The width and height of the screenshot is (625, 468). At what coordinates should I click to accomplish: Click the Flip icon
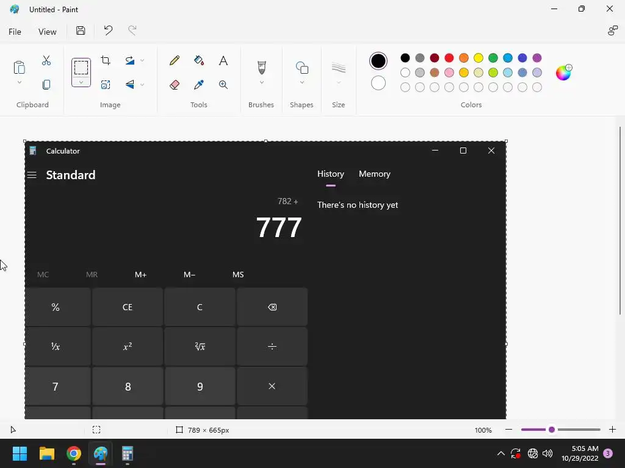(x=130, y=84)
